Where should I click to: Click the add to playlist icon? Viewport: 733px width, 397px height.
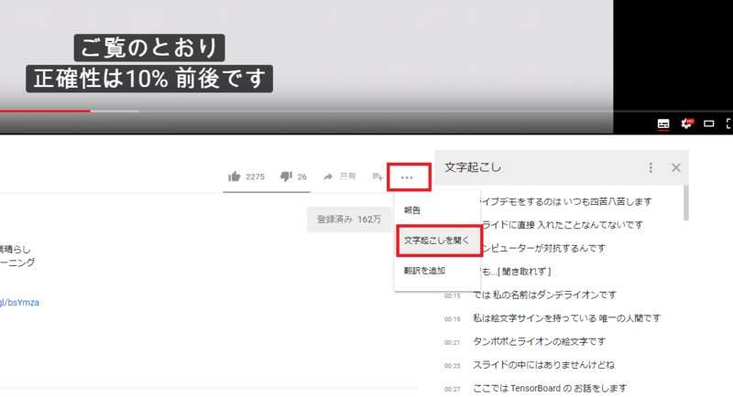377,177
